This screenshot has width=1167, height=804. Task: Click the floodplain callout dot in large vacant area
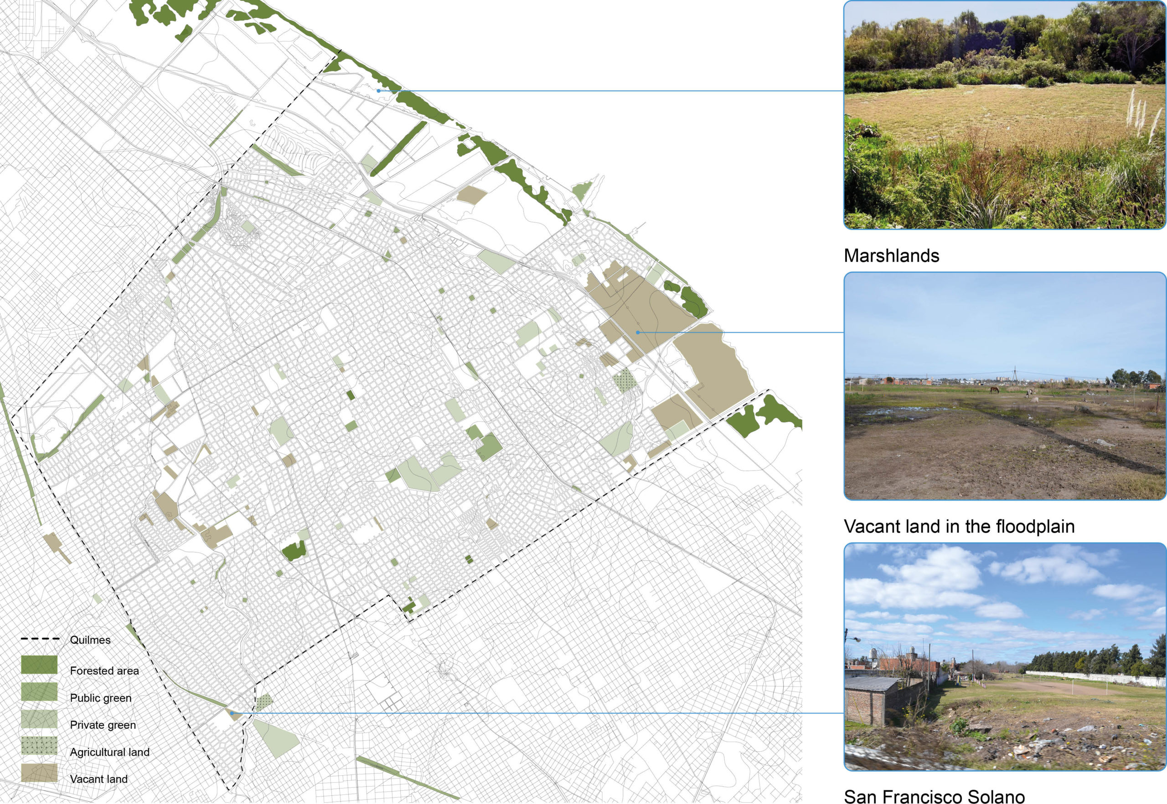click(638, 333)
